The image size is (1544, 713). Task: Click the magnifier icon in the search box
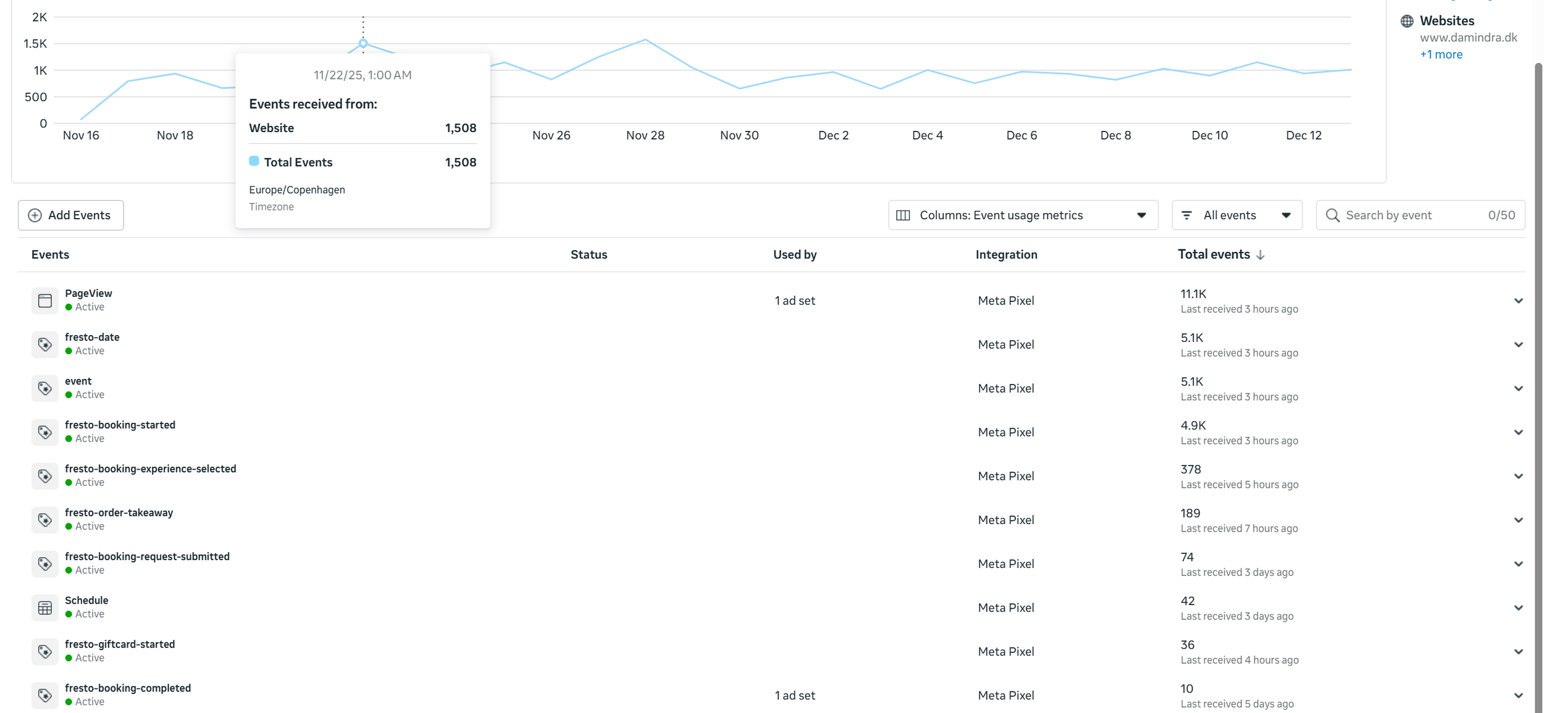tap(1332, 215)
